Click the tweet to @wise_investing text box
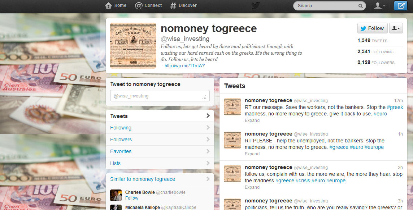The width and height of the screenshot is (413, 210). pos(160,96)
